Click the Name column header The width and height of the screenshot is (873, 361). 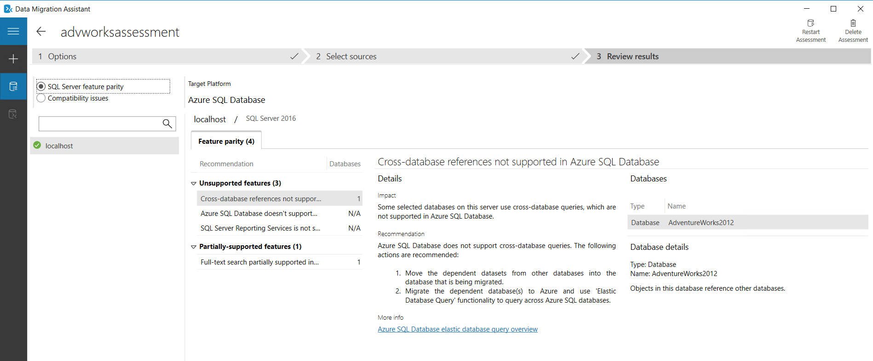(677, 206)
